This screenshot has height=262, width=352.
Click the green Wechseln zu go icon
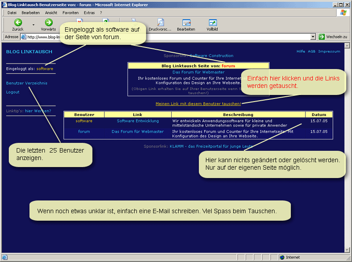[322, 37]
